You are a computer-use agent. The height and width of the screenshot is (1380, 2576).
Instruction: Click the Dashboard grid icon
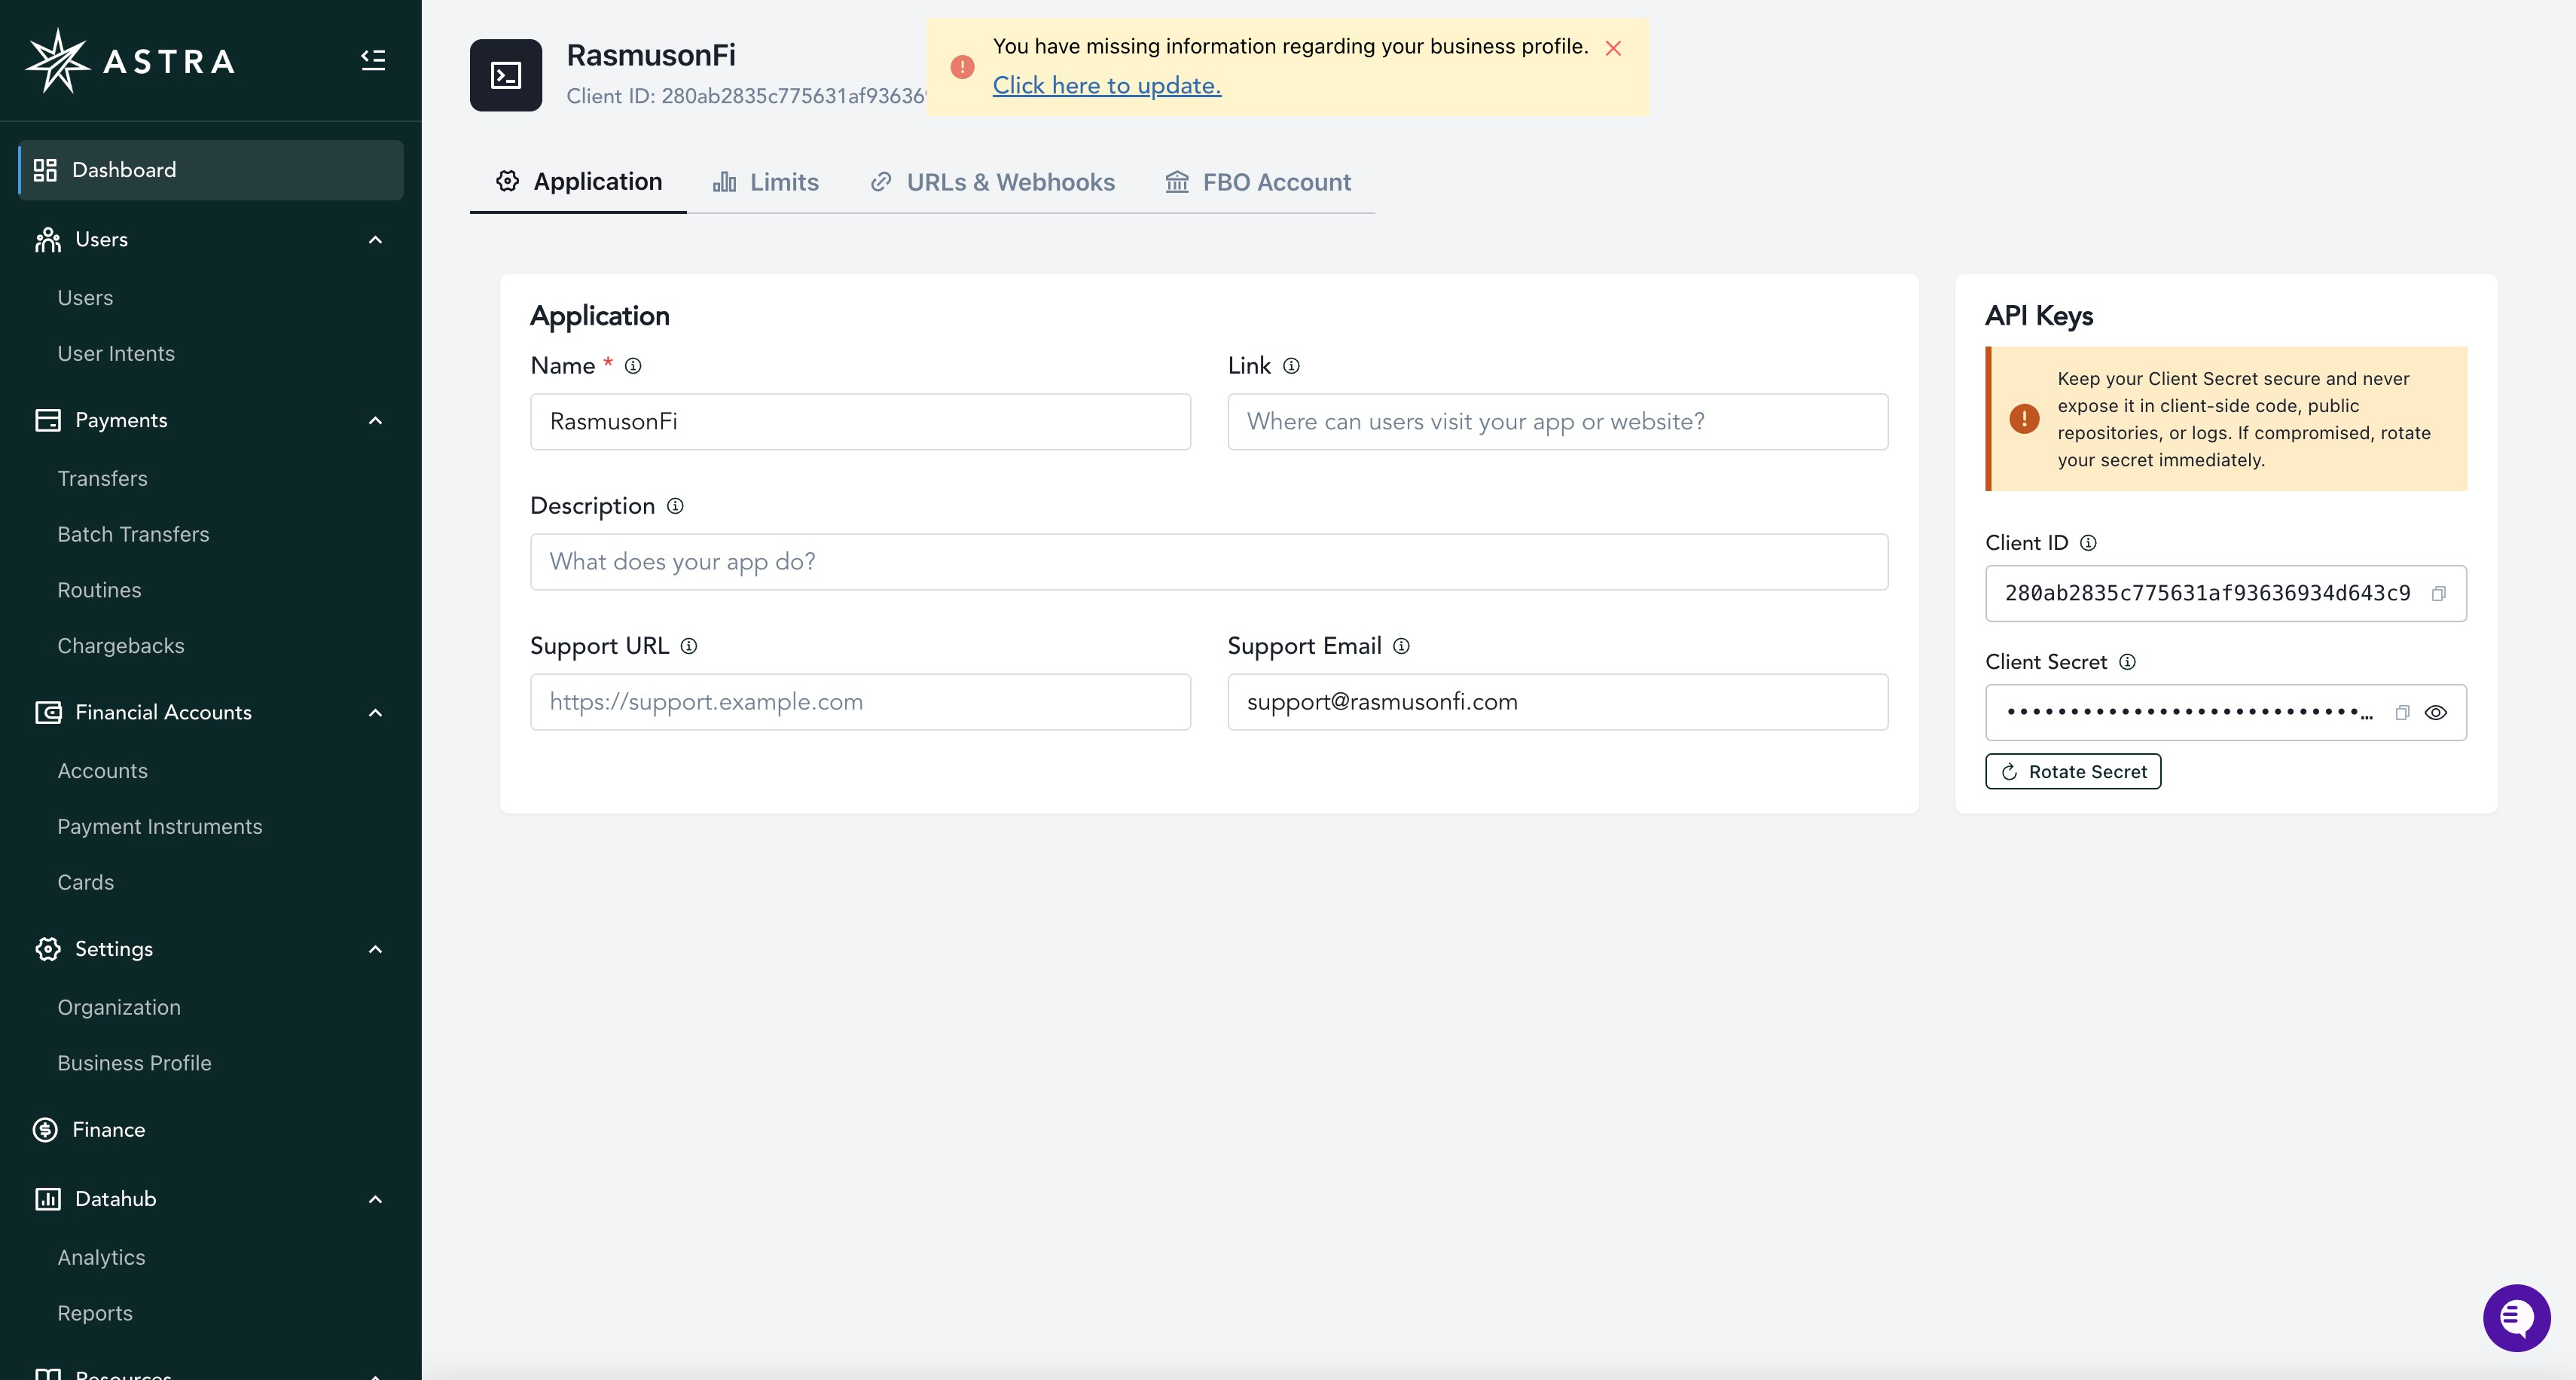pos(45,170)
